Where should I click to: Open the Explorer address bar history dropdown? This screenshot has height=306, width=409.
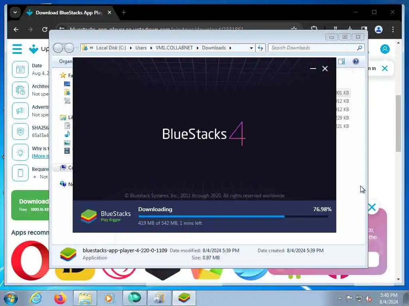(251, 48)
